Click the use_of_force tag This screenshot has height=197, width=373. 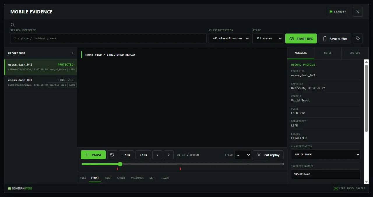(58, 69)
